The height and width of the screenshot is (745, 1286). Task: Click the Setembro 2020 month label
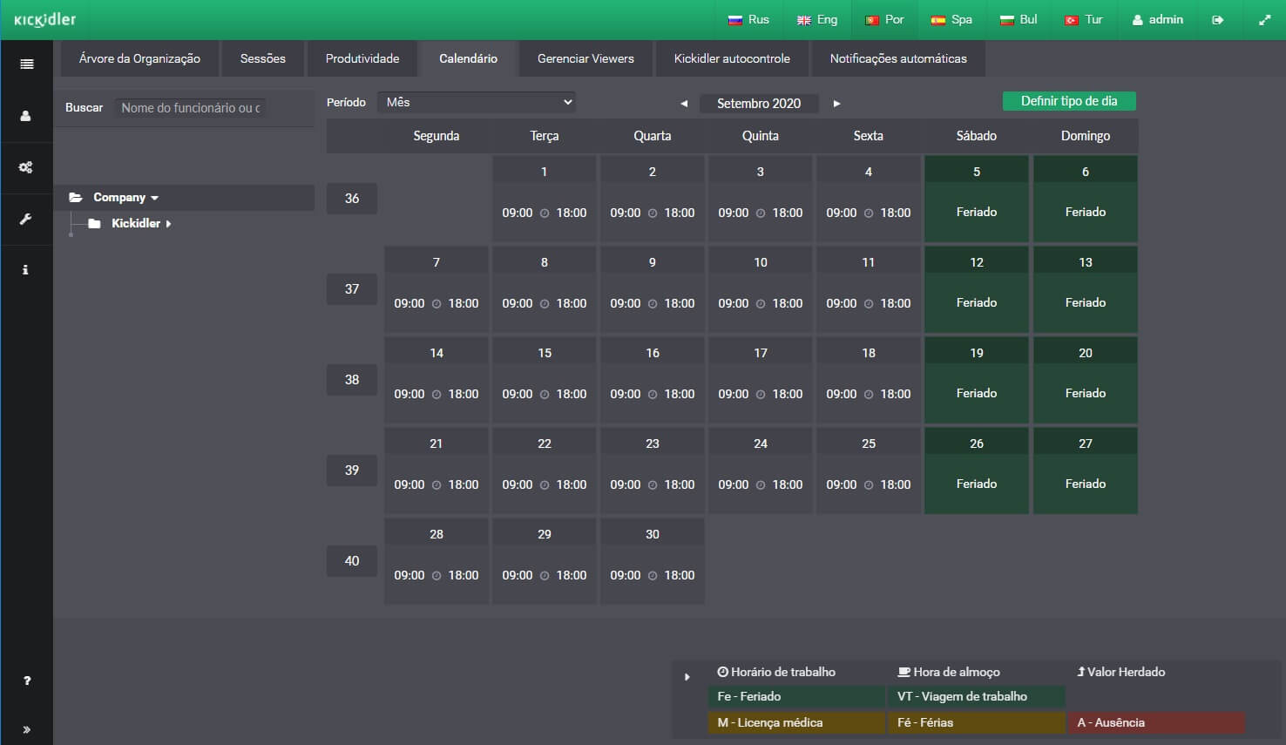click(x=759, y=104)
